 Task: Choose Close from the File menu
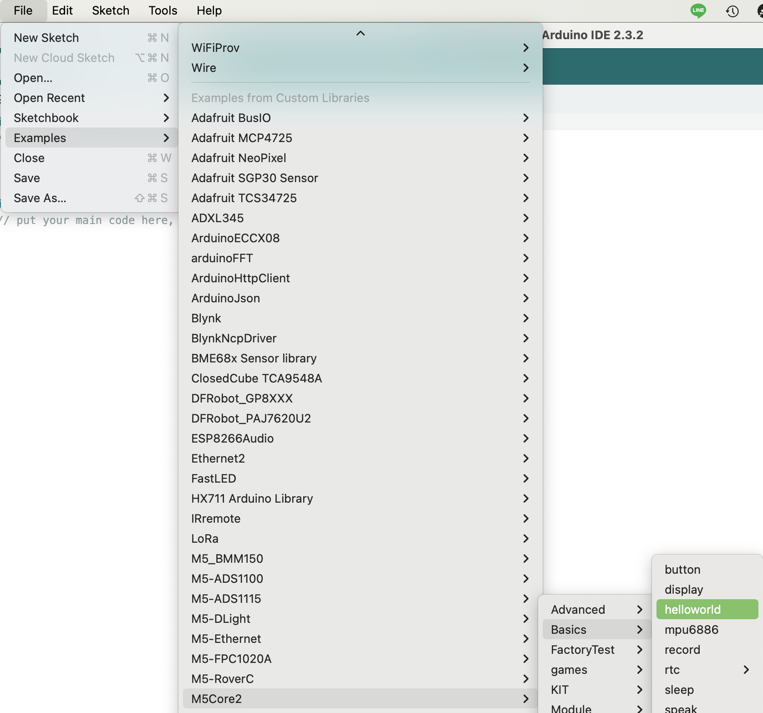92,158
